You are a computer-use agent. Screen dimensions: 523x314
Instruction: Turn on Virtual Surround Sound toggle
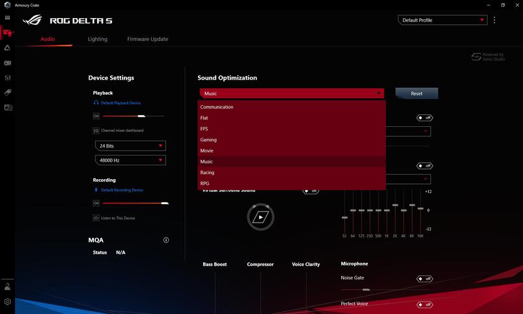[311, 191]
